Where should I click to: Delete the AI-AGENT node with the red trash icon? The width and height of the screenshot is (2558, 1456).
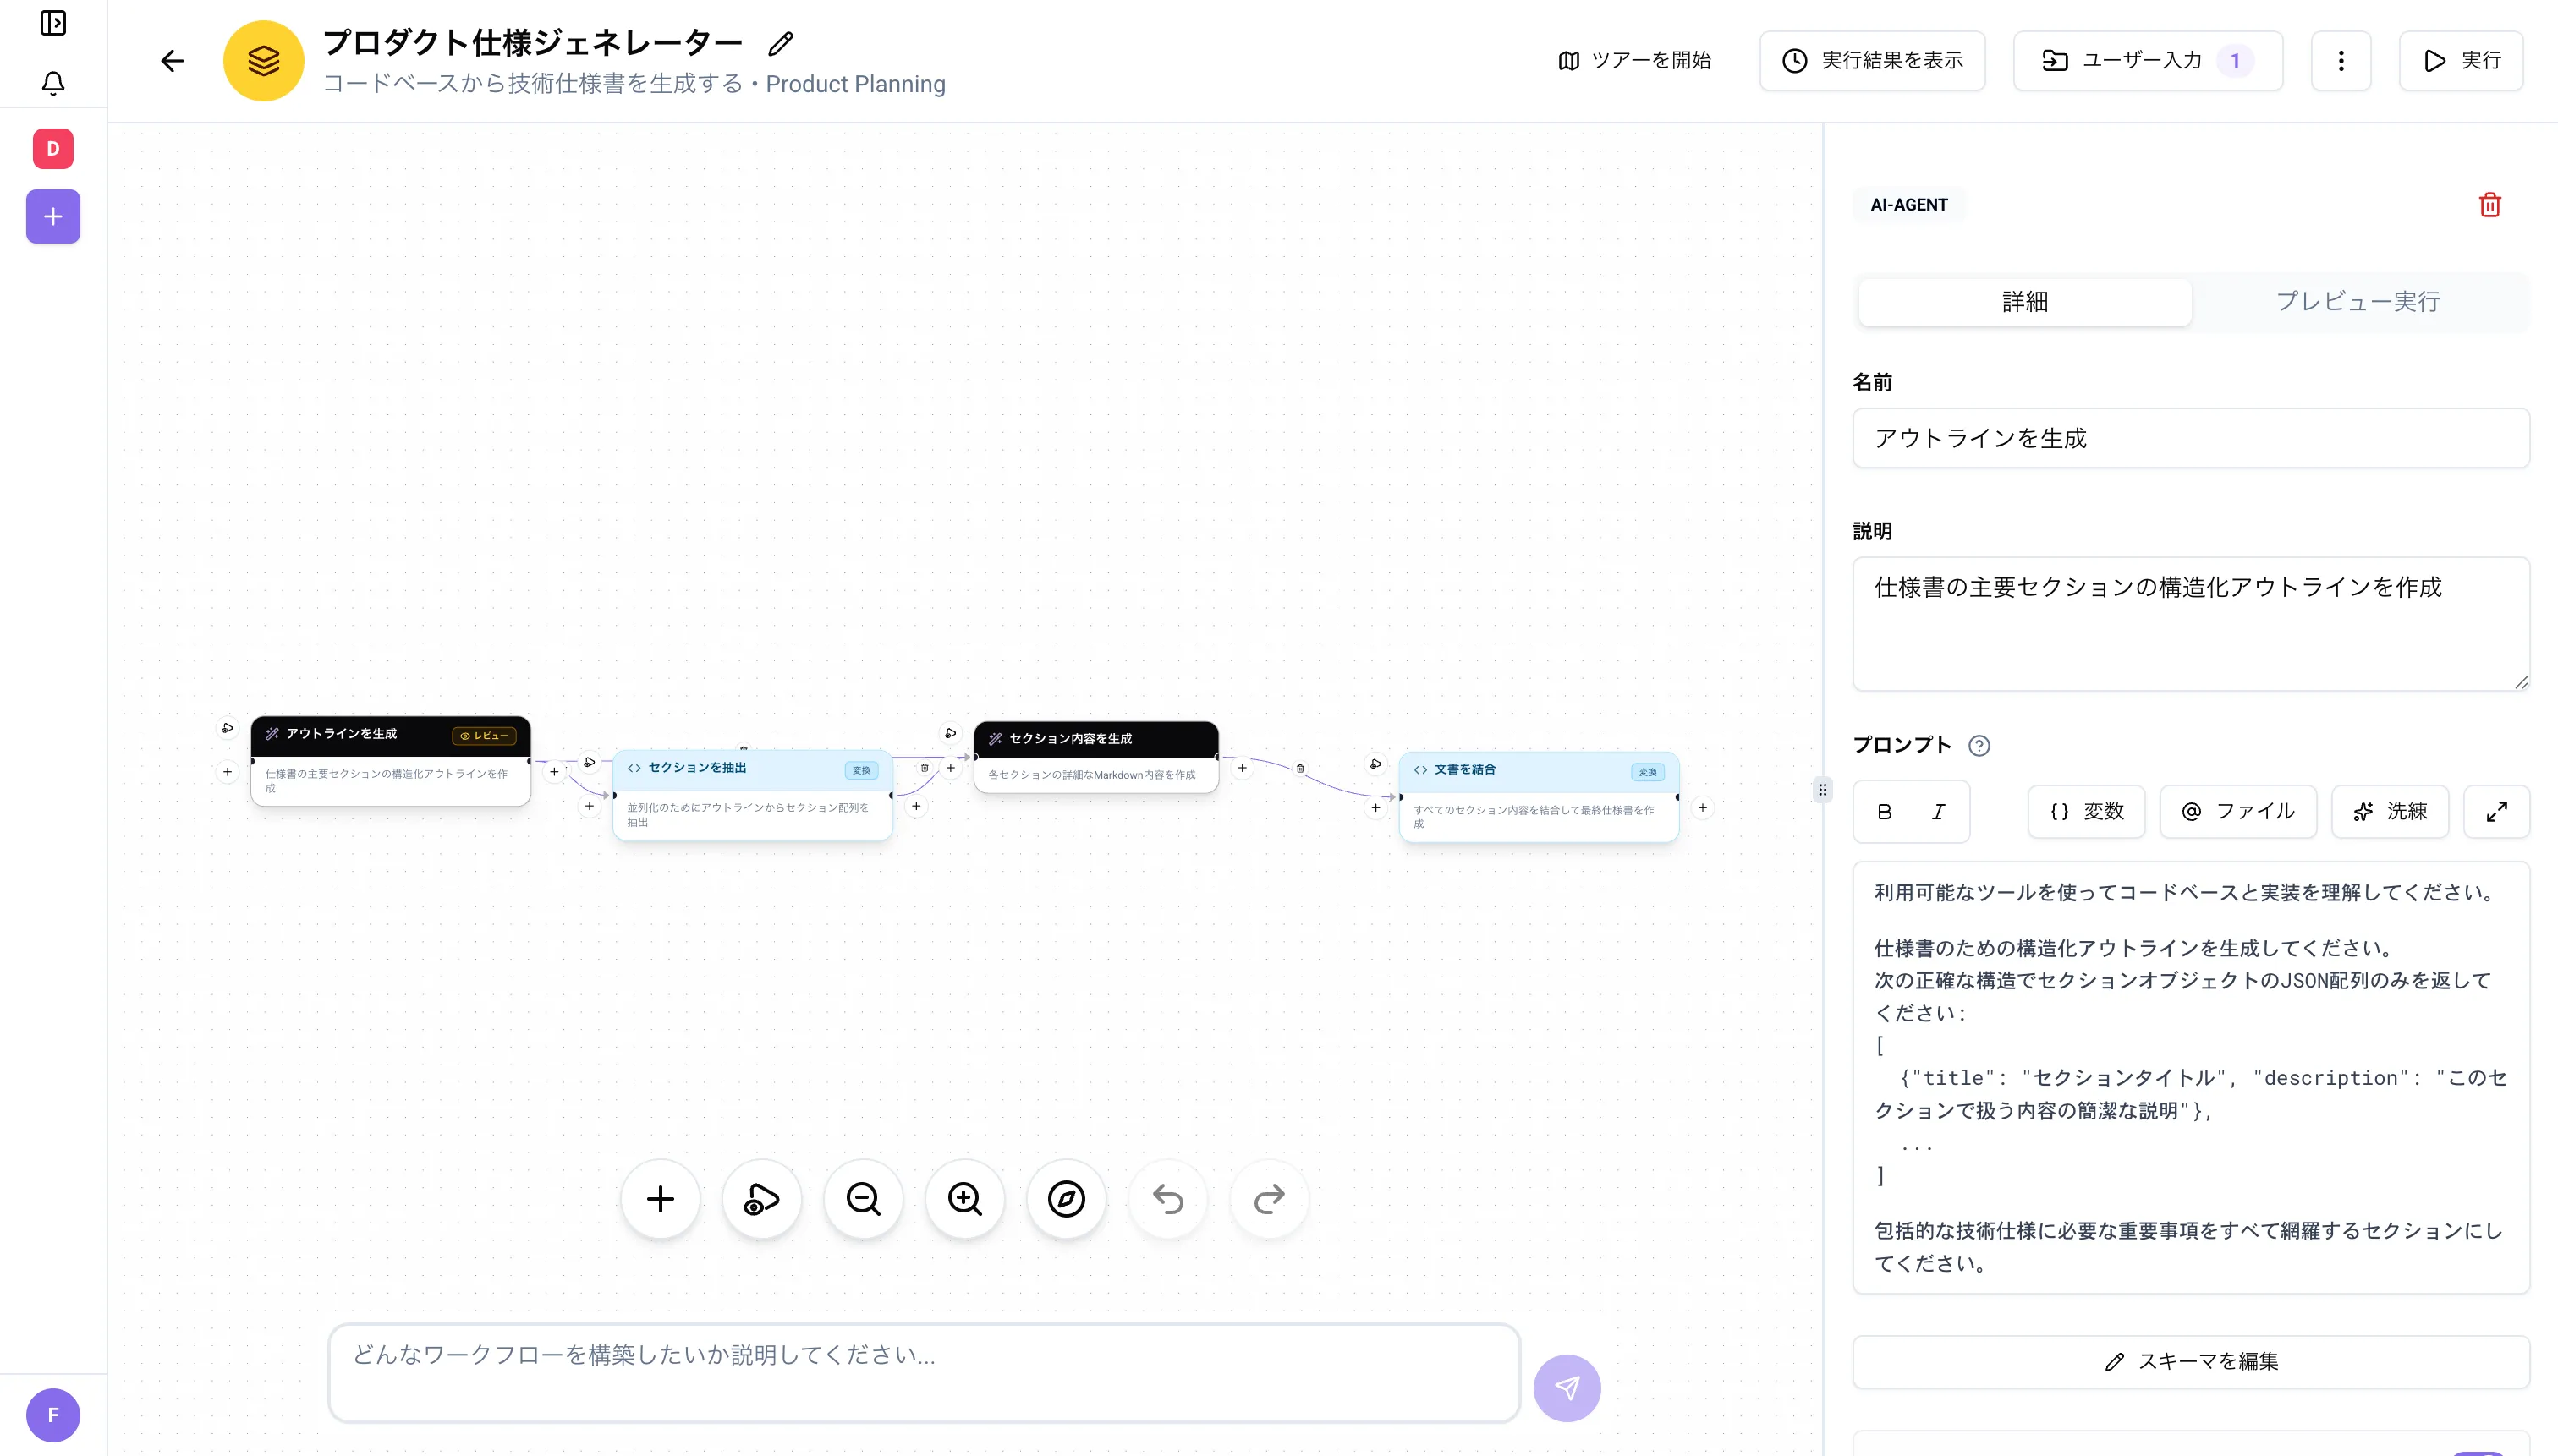[2490, 205]
